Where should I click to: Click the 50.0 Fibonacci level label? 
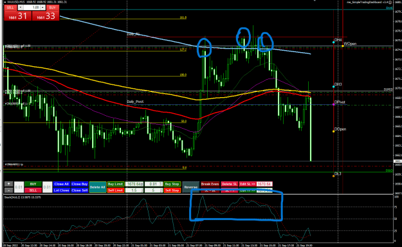(183, 121)
